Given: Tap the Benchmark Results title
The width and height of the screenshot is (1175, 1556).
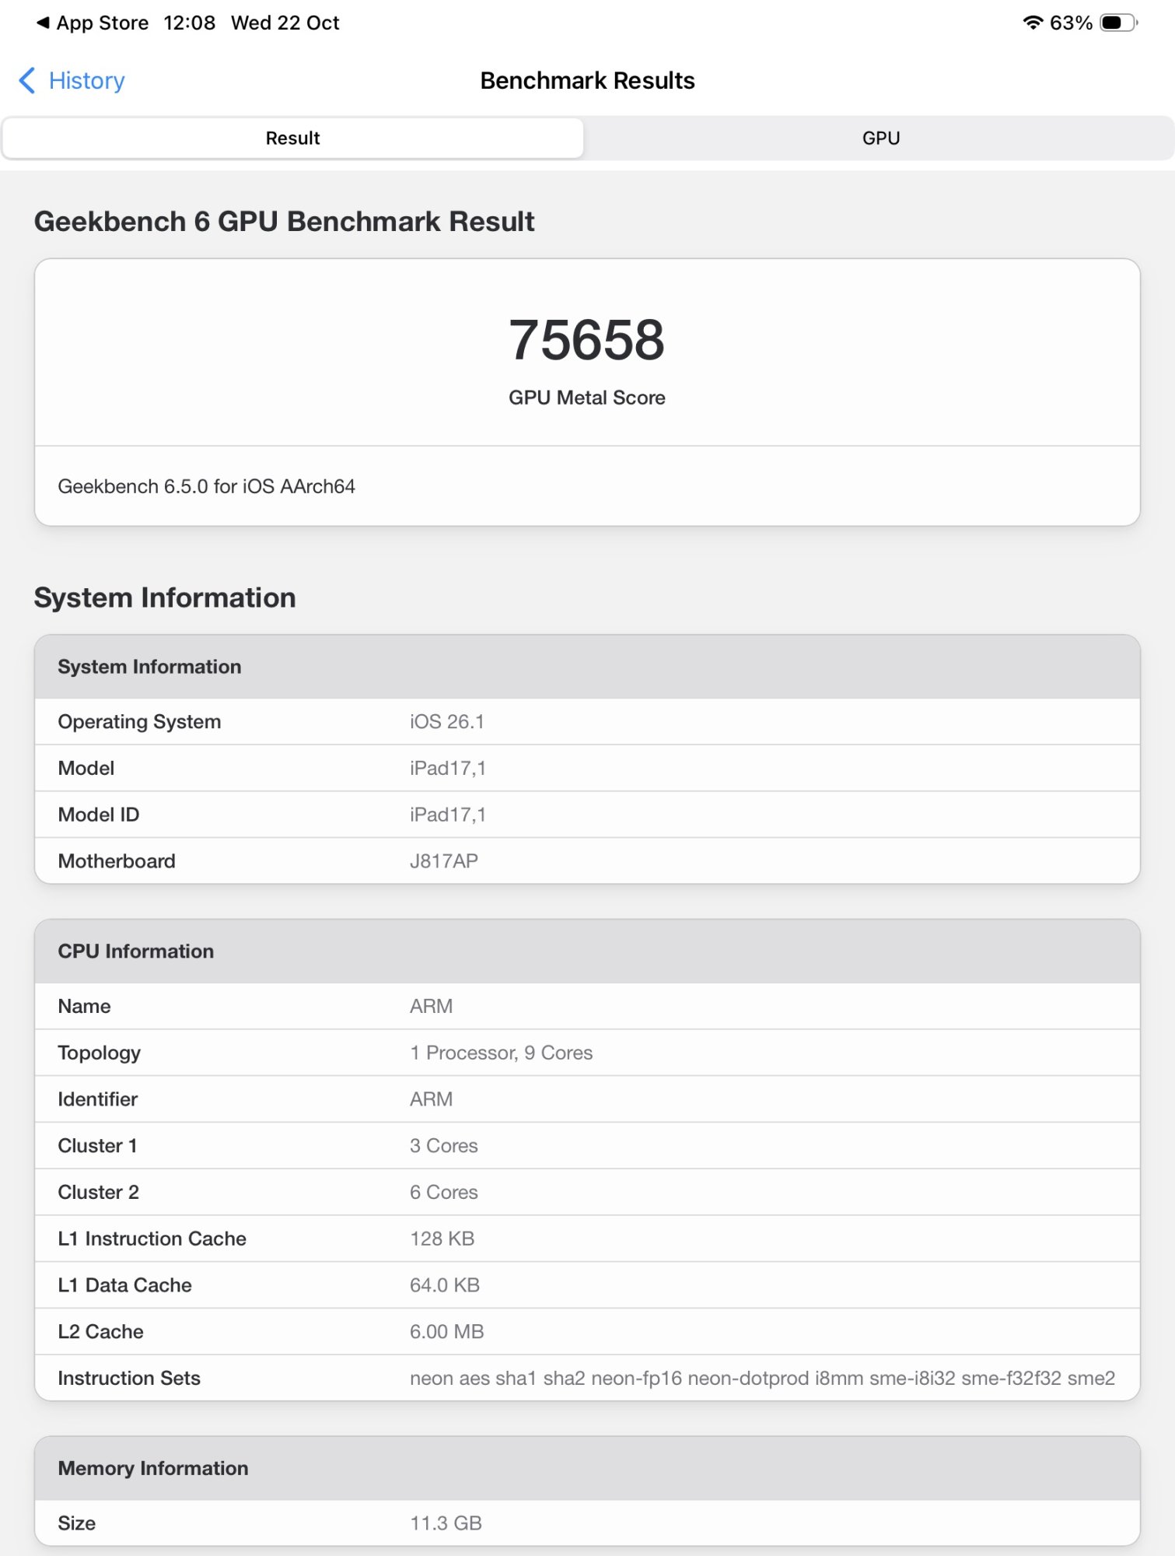Looking at the screenshot, I should pyautogui.click(x=587, y=80).
